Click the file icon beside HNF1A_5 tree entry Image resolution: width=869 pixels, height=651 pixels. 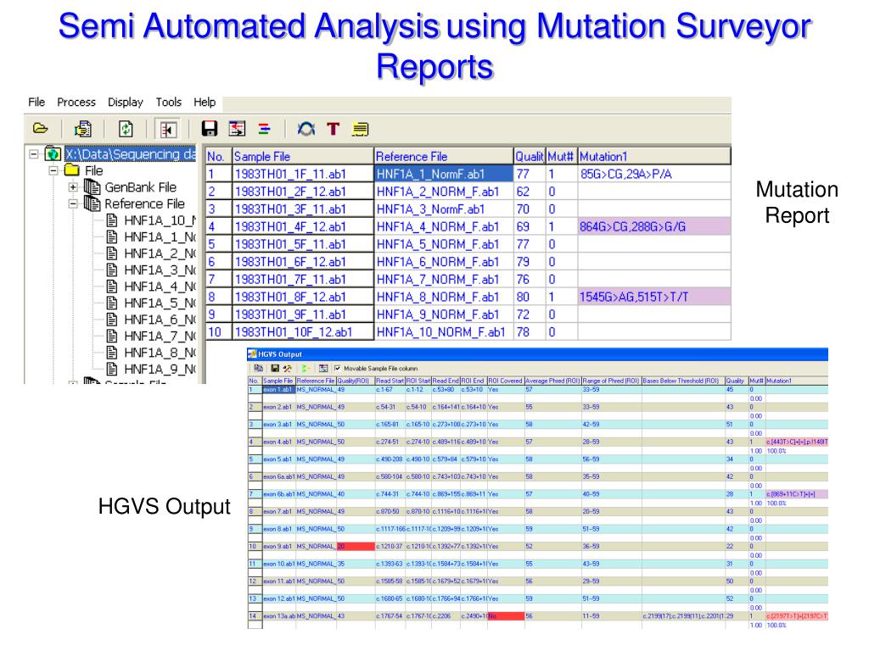click(x=112, y=303)
